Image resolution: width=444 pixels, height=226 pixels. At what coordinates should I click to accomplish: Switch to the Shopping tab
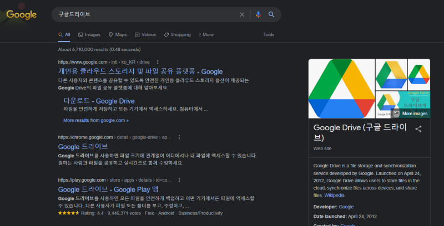coord(177,35)
